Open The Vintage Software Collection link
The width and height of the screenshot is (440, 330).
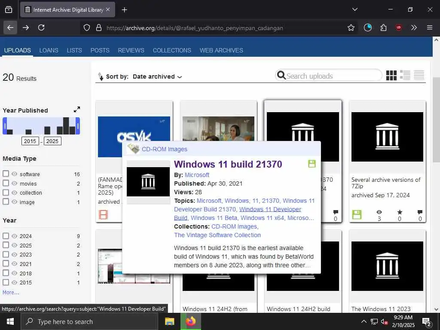pyautogui.click(x=217, y=235)
